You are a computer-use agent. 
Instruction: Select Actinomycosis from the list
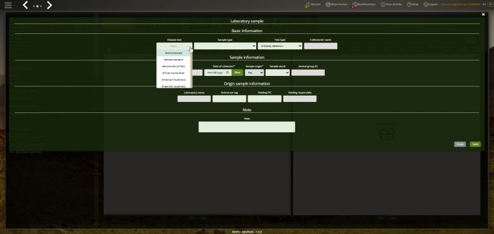[174, 53]
